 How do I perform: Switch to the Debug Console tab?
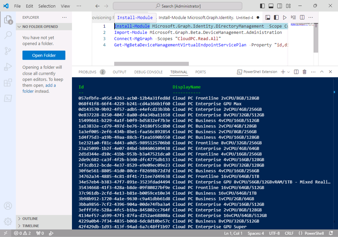[148, 72]
